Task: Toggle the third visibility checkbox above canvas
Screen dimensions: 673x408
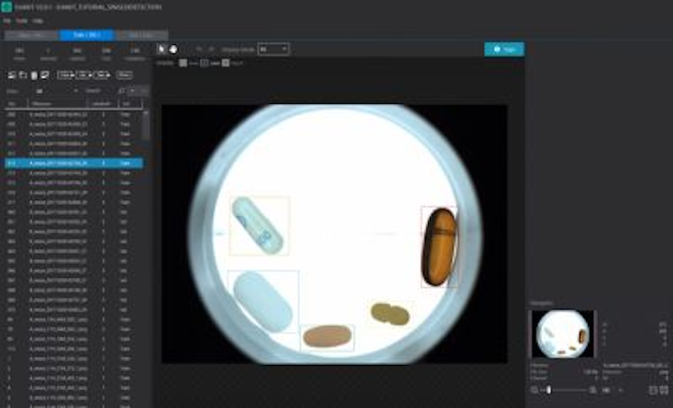Action: pos(225,63)
